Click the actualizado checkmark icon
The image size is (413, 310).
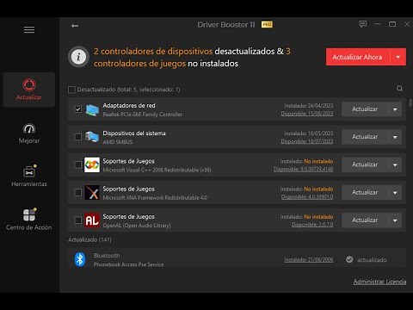(349, 259)
